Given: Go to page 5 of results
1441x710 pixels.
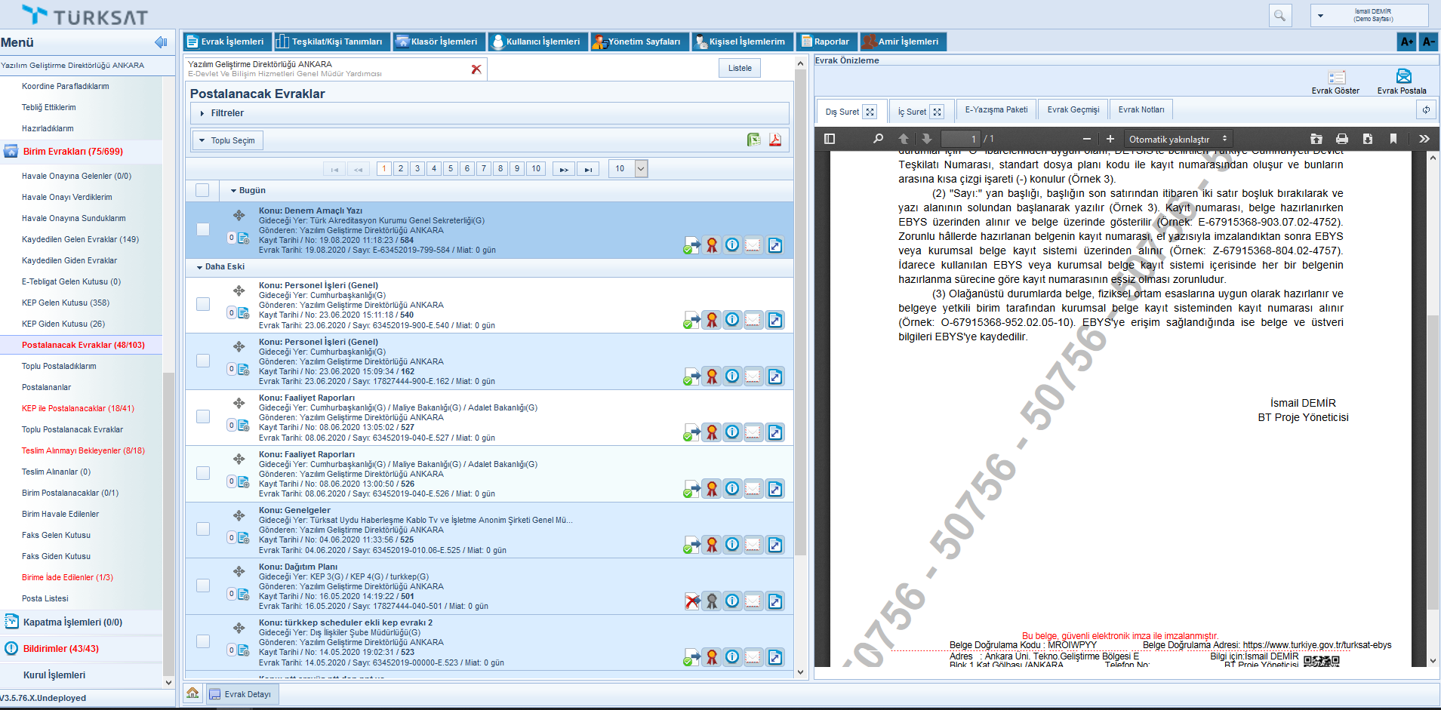Looking at the screenshot, I should pyautogui.click(x=451, y=169).
